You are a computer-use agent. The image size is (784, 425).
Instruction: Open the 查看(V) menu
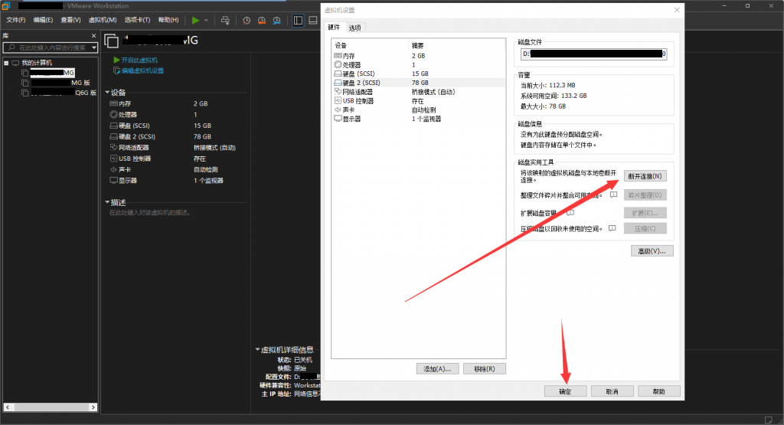(x=70, y=20)
